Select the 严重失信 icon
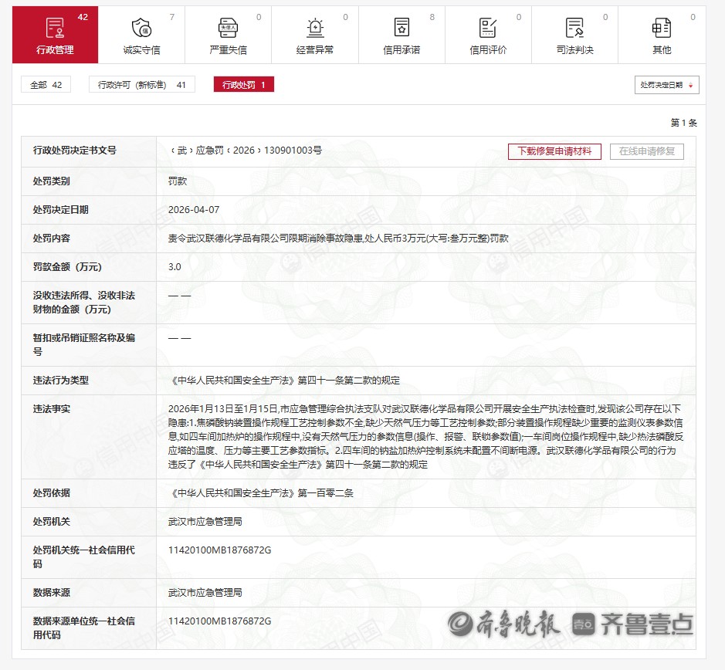 (x=228, y=29)
